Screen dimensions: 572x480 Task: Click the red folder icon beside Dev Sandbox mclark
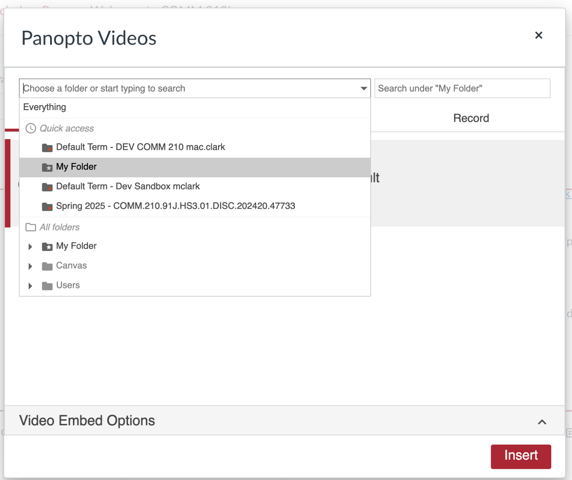48,186
